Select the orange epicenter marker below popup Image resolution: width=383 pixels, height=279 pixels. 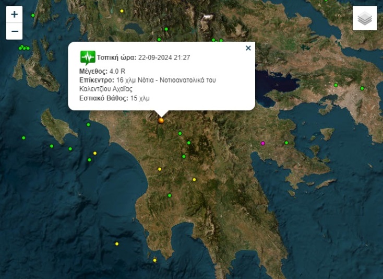pos(161,121)
